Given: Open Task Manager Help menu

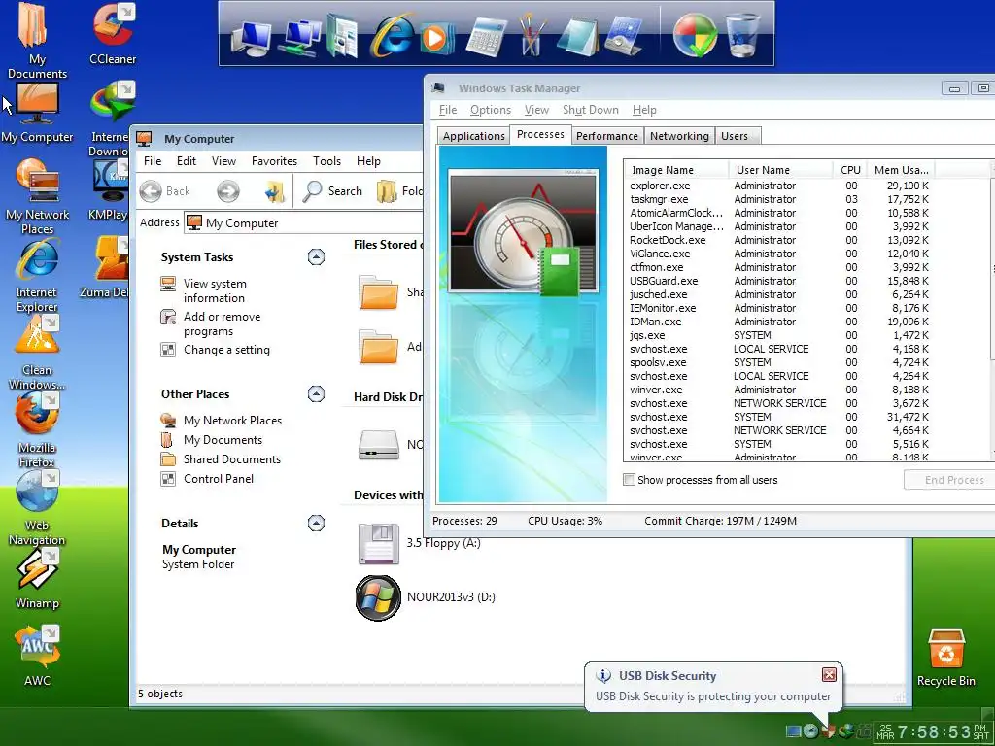Looking at the screenshot, I should tap(644, 110).
